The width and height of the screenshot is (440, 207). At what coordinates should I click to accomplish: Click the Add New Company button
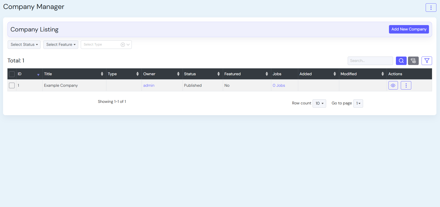pyautogui.click(x=409, y=29)
